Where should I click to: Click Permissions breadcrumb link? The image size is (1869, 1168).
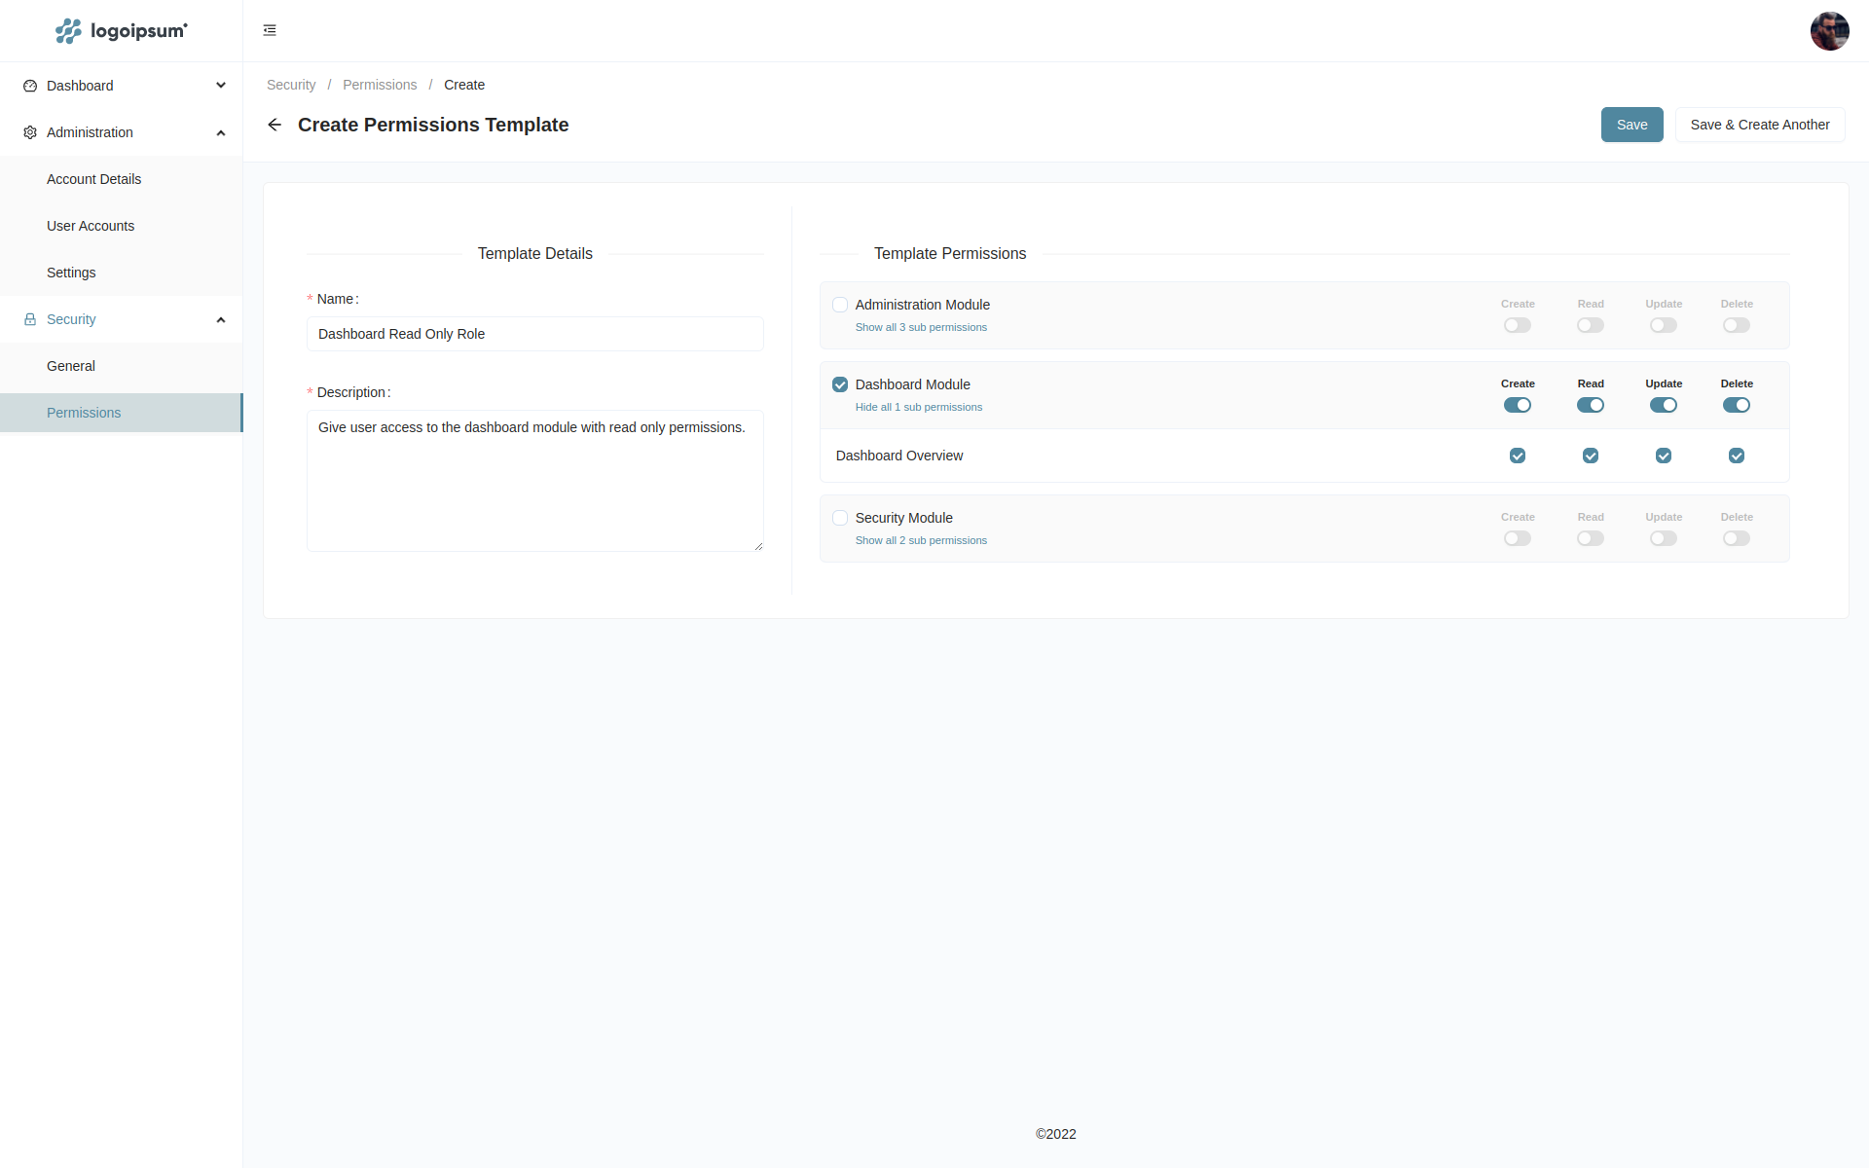380,85
